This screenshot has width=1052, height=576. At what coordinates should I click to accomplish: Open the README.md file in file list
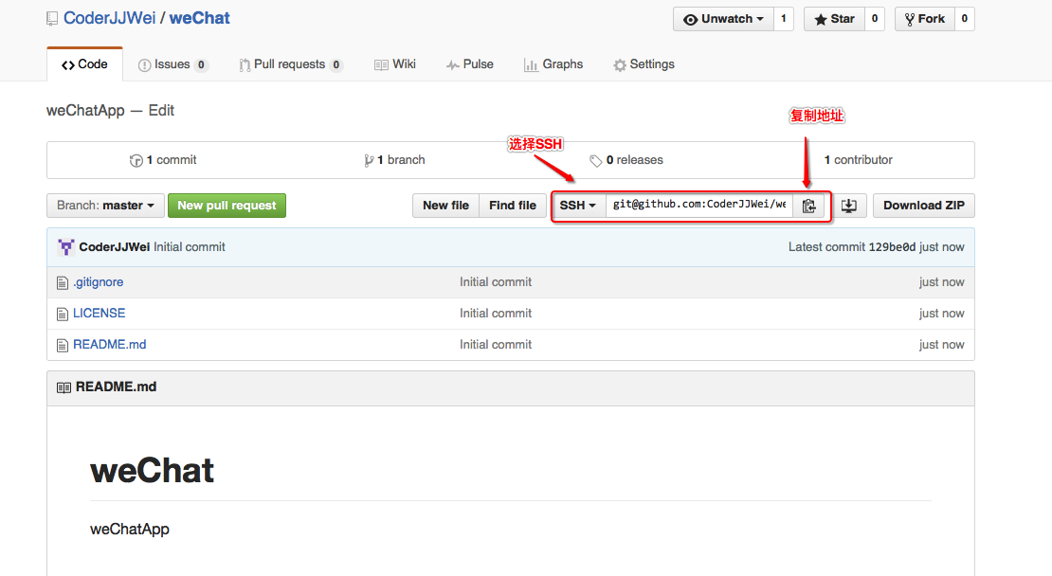click(x=109, y=345)
